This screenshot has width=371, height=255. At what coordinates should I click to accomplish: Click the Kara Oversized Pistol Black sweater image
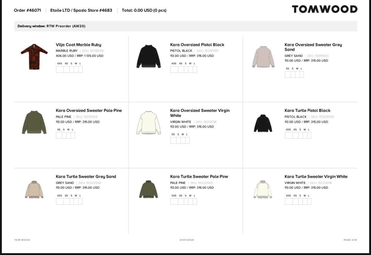tap(148, 57)
